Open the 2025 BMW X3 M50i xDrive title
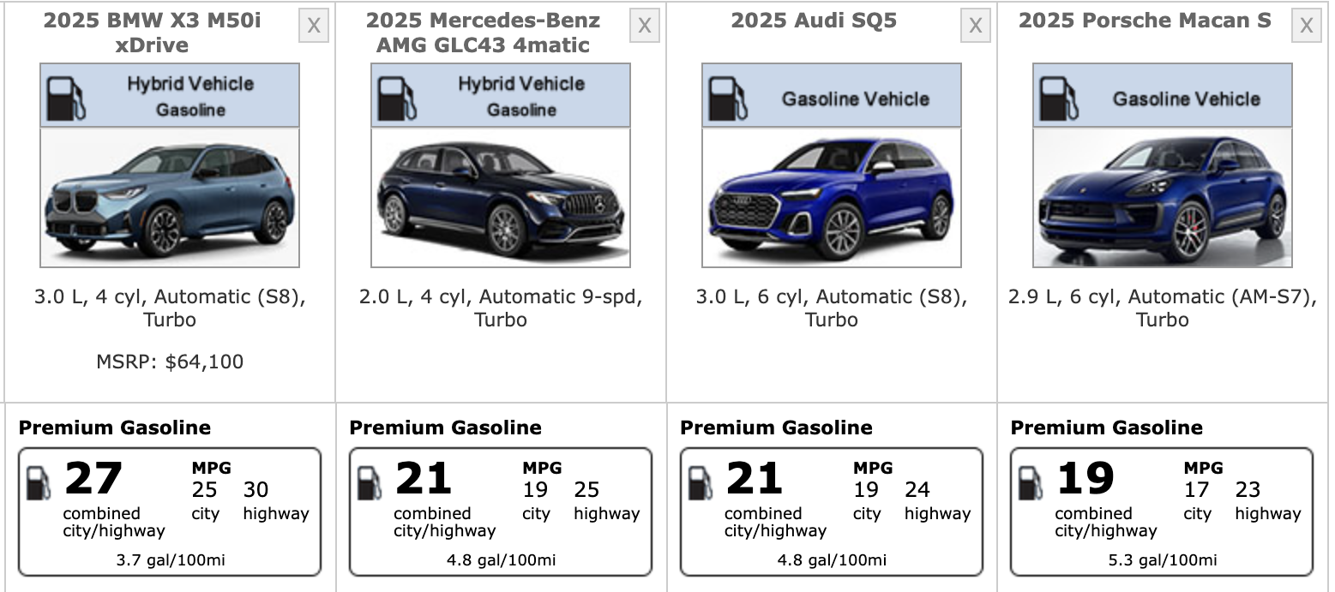Image resolution: width=1335 pixels, height=592 pixels. [152, 33]
